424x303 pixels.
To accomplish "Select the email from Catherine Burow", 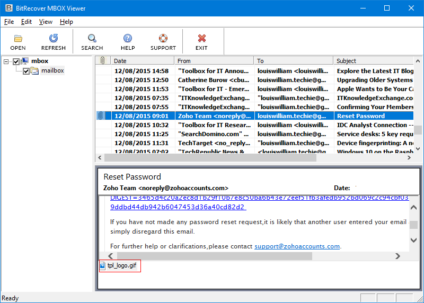I will (x=254, y=80).
